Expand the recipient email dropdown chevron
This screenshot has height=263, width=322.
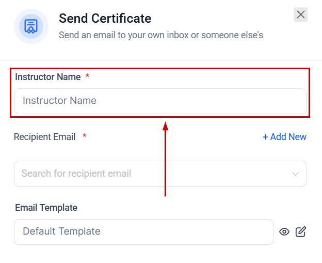[296, 174]
